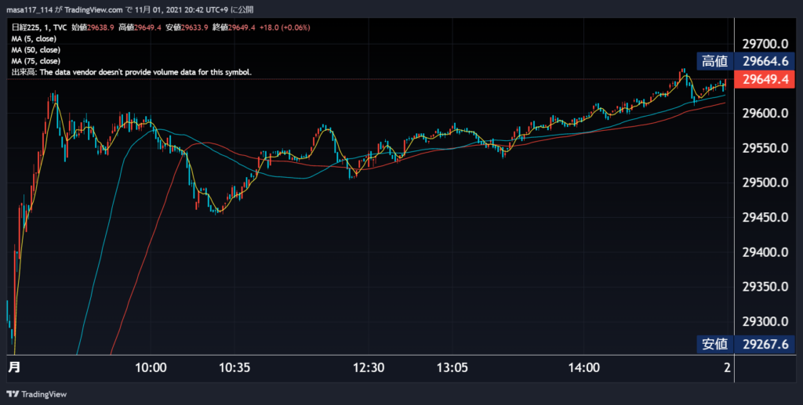Click the 日経225, 1, TVC symbol title
Image resolution: width=803 pixels, height=405 pixels.
(x=39, y=27)
